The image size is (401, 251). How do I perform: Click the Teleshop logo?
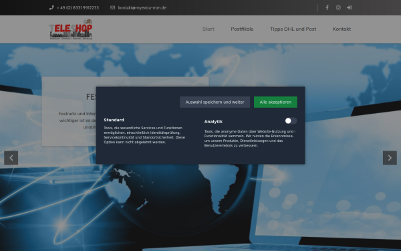[x=71, y=29]
